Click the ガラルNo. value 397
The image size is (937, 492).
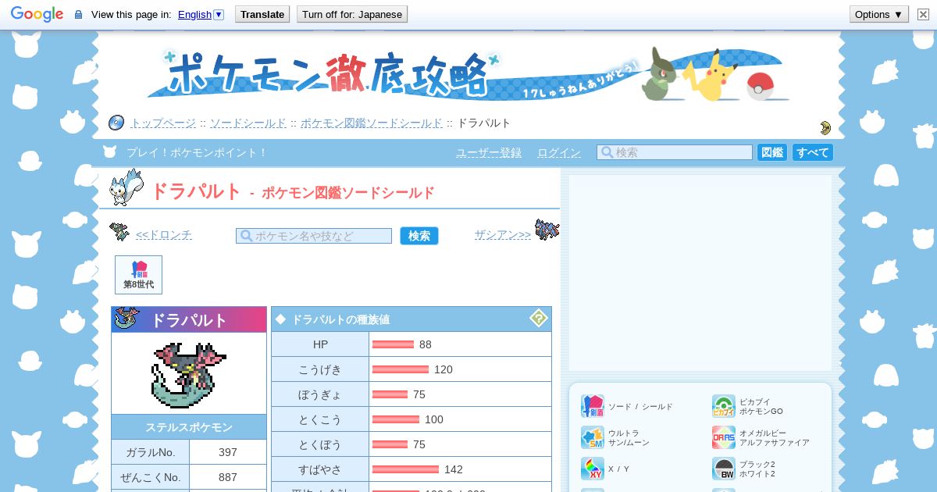coord(228,452)
